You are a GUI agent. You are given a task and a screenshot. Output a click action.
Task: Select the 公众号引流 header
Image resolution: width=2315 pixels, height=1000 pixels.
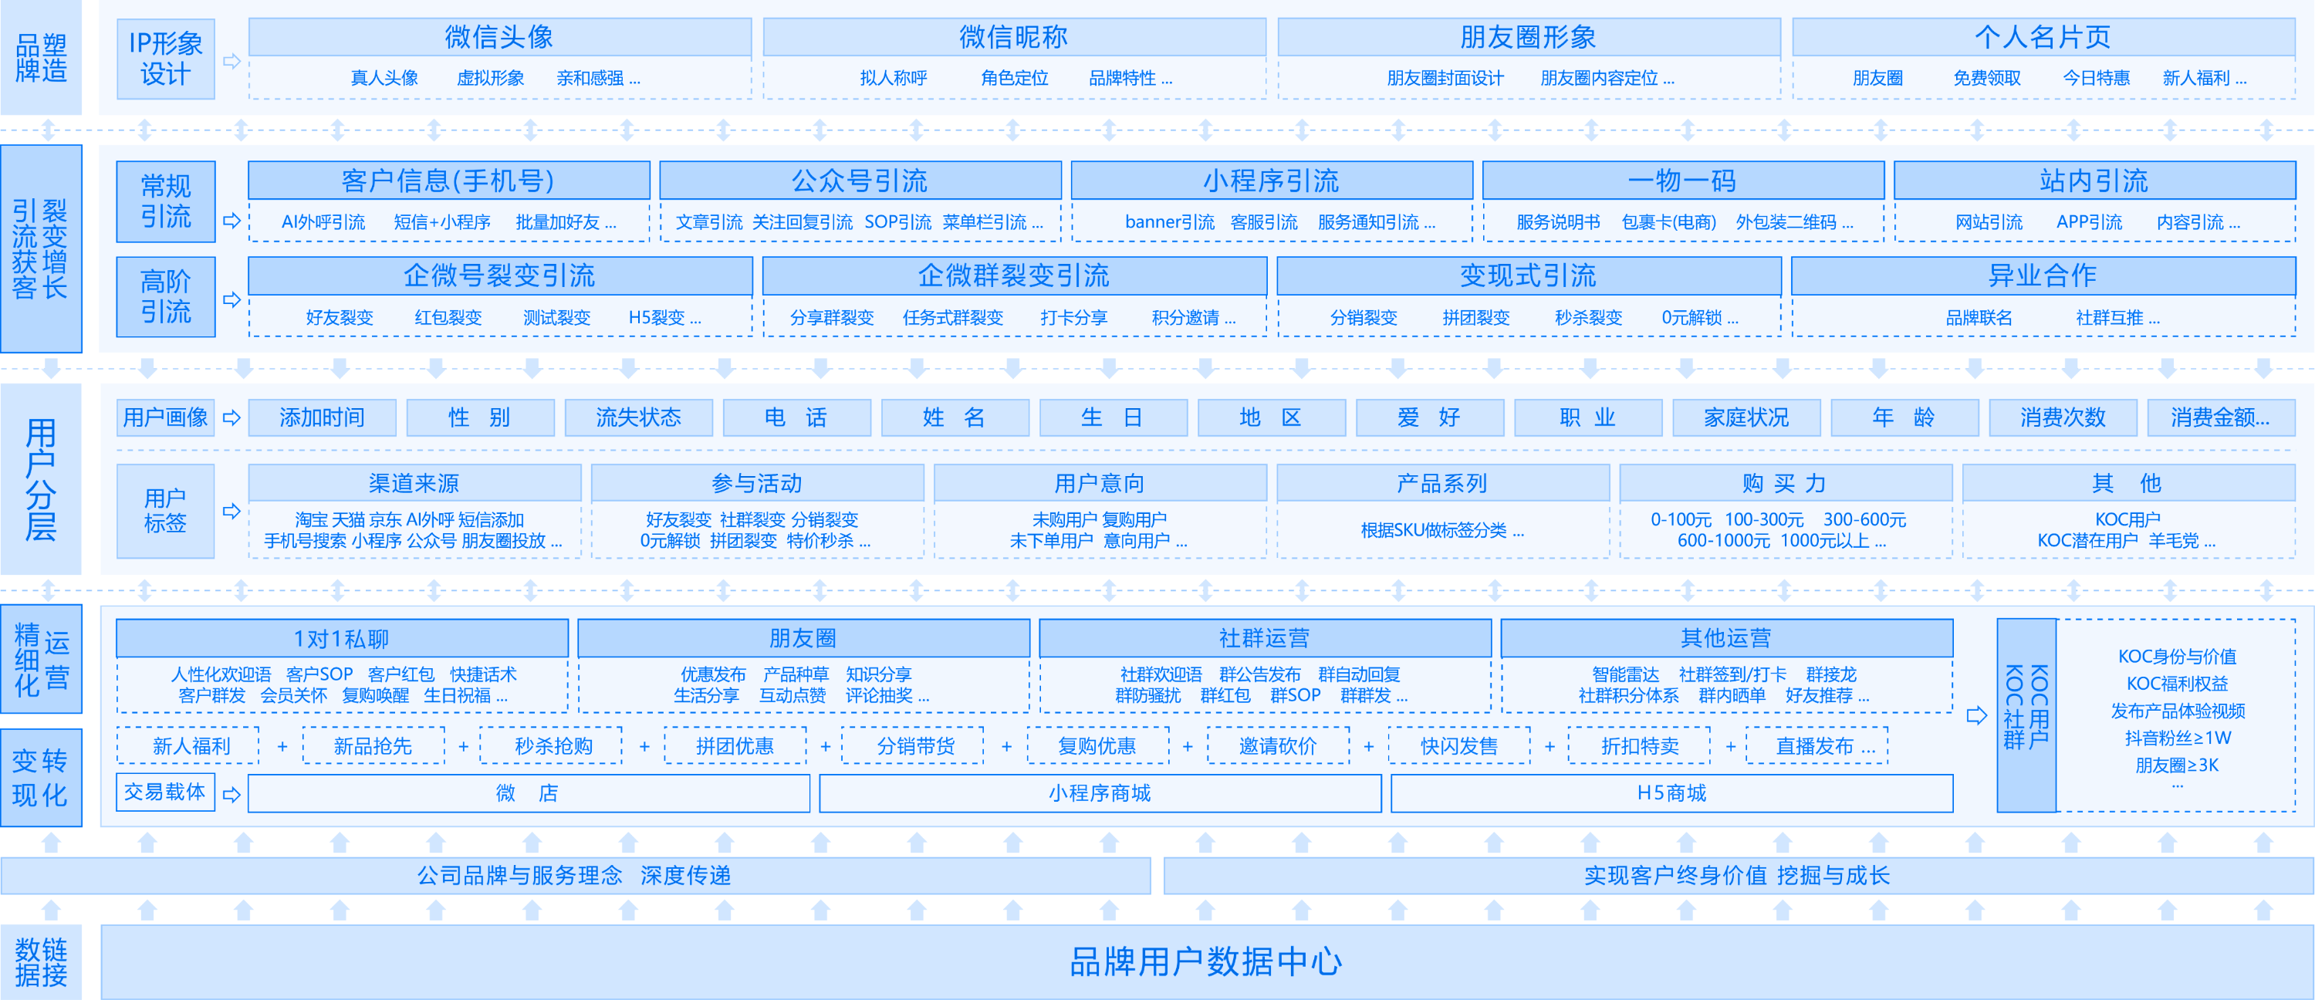click(860, 181)
